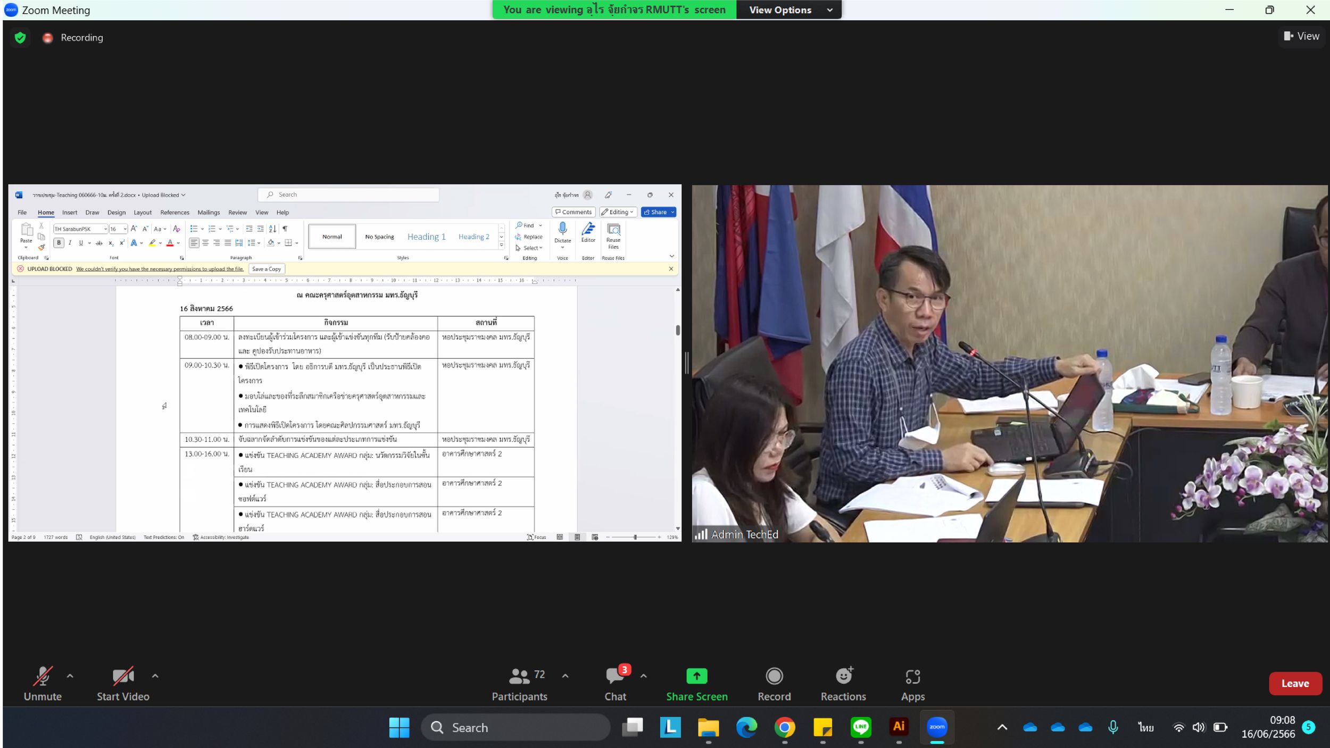1330x748 pixels.
Task: Open the View layout menu
Action: coord(1301,36)
